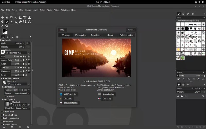Activate the Eraser tool

pos(11,22)
